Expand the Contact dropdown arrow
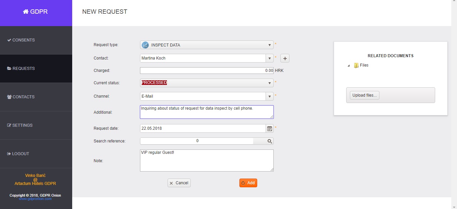457x209 pixels. click(x=269, y=59)
